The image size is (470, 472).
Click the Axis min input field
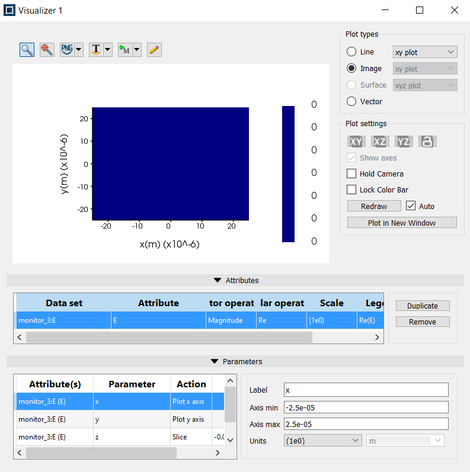(x=366, y=407)
